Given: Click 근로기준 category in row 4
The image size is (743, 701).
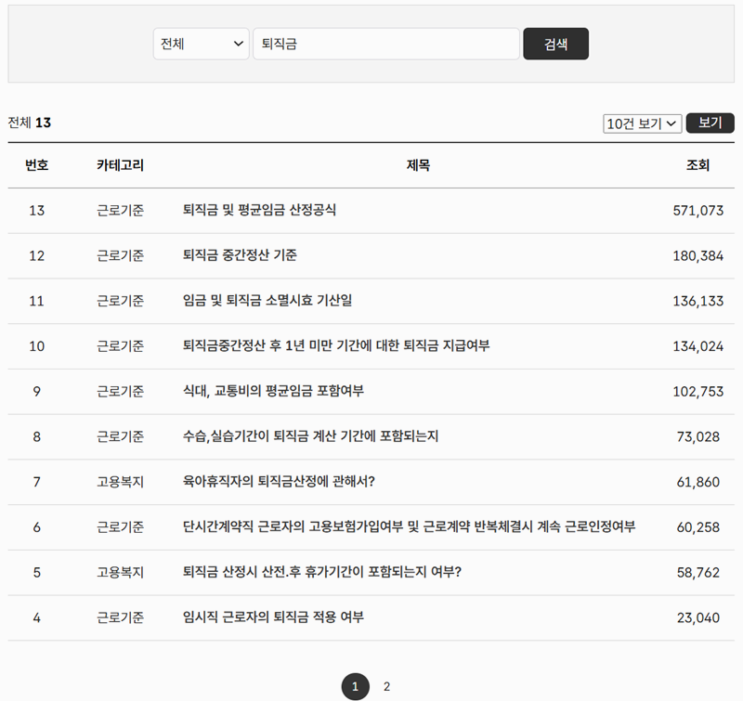Looking at the screenshot, I should coord(120,617).
